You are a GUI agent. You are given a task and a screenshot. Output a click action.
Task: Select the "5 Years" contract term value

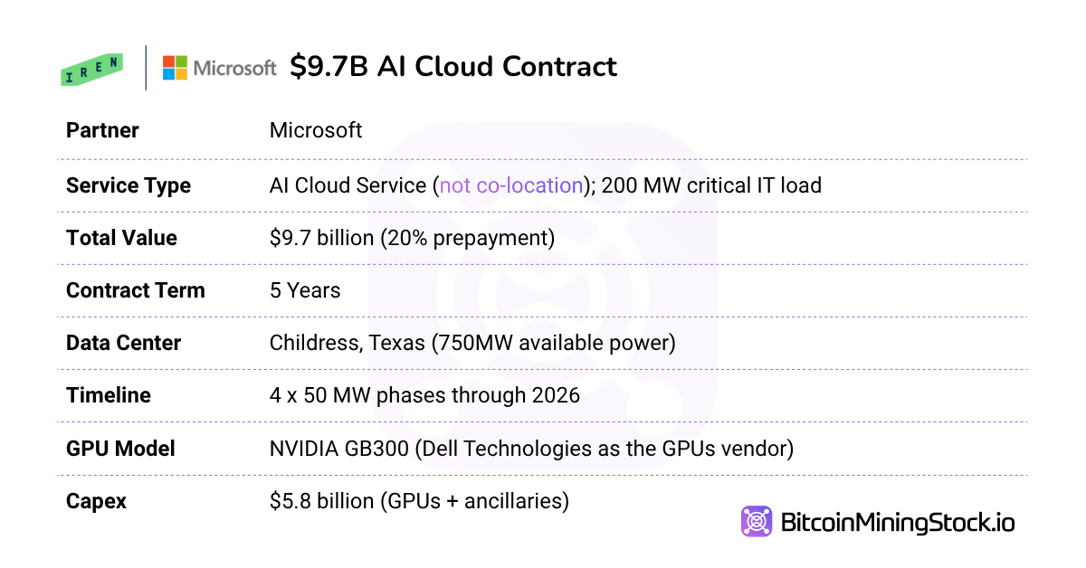305,290
